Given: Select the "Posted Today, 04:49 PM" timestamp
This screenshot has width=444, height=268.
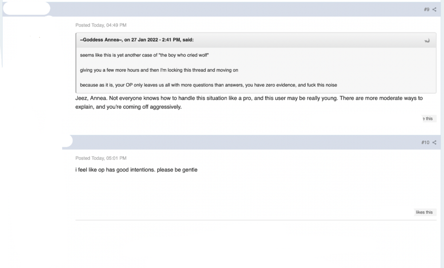Looking at the screenshot, I should click(101, 25).
